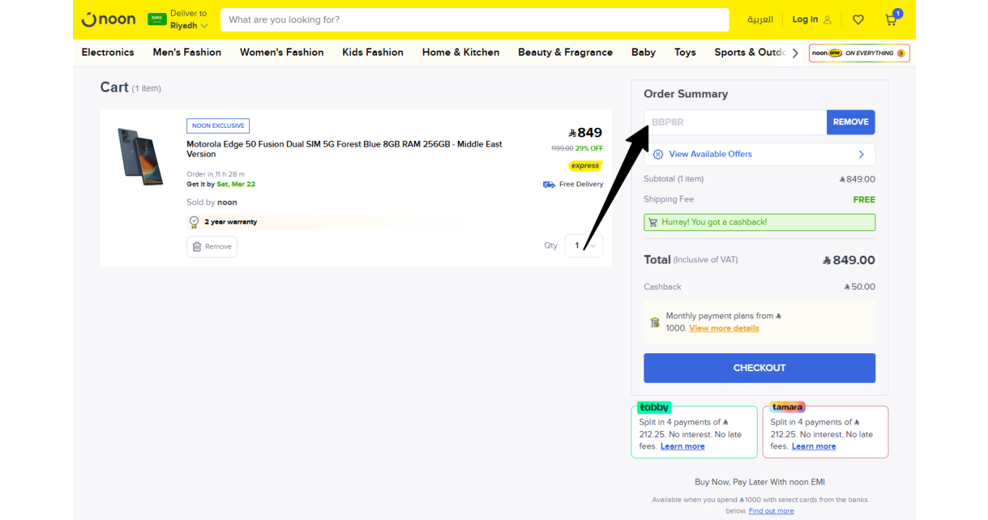The height and width of the screenshot is (520, 988).
Task: Open the Beauty & Fragrance category
Action: click(x=565, y=52)
